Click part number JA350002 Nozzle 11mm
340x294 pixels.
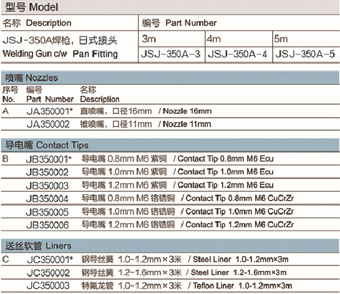(170, 125)
